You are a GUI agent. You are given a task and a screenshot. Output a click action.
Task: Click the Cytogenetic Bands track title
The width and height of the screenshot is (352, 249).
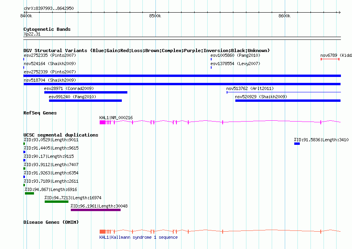(x=47, y=29)
